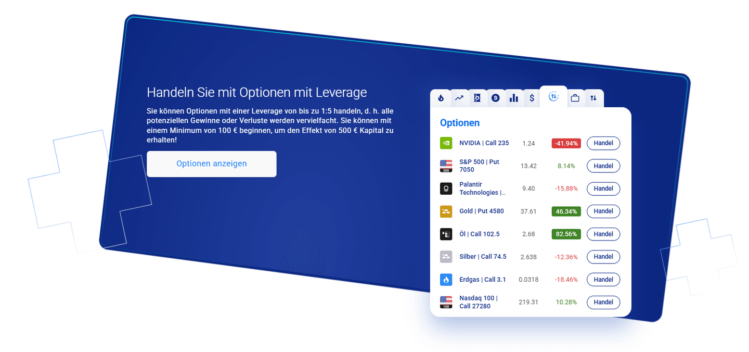Viewport: 749px width, 352px height.
Task: Click the 'Handeln Sie mit Optionen mit Leverage' heading
Action: pyautogui.click(x=257, y=92)
